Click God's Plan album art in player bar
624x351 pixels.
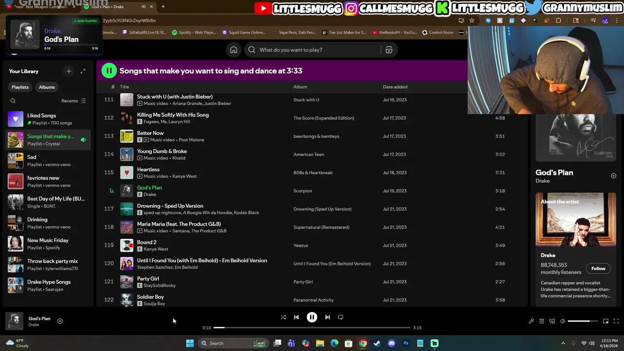click(x=15, y=321)
